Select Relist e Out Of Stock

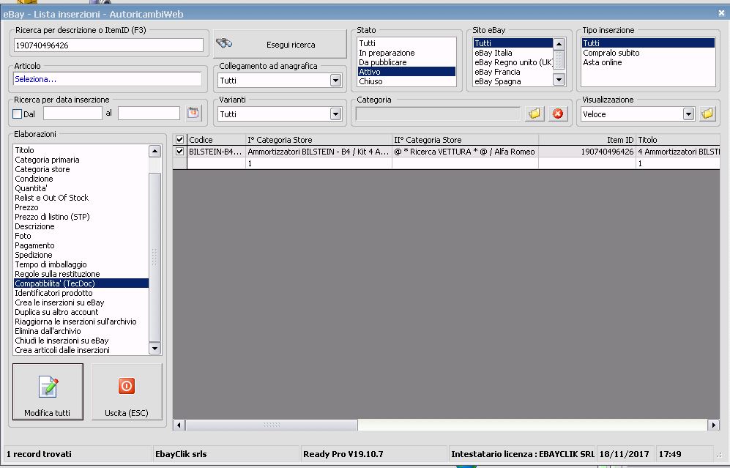[81, 198]
